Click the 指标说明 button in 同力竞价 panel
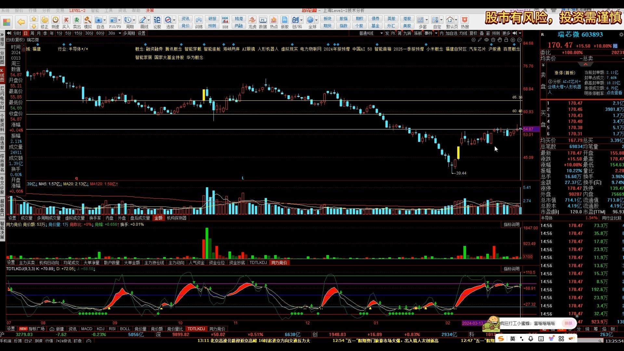The height and width of the screenshot is (351, 624). coord(511,225)
